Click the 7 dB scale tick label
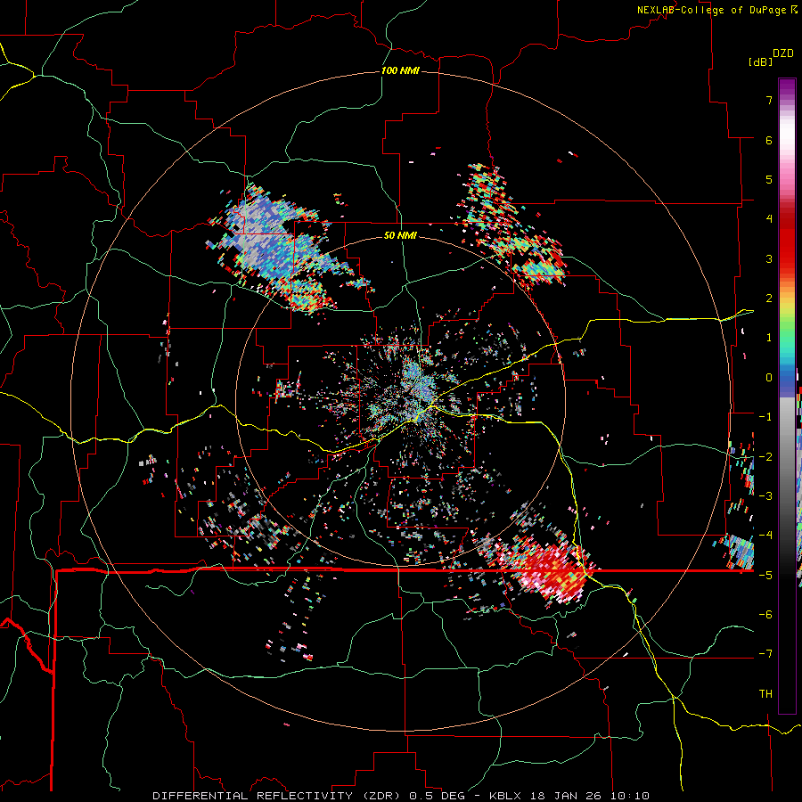This screenshot has width=802, height=802. 769,100
